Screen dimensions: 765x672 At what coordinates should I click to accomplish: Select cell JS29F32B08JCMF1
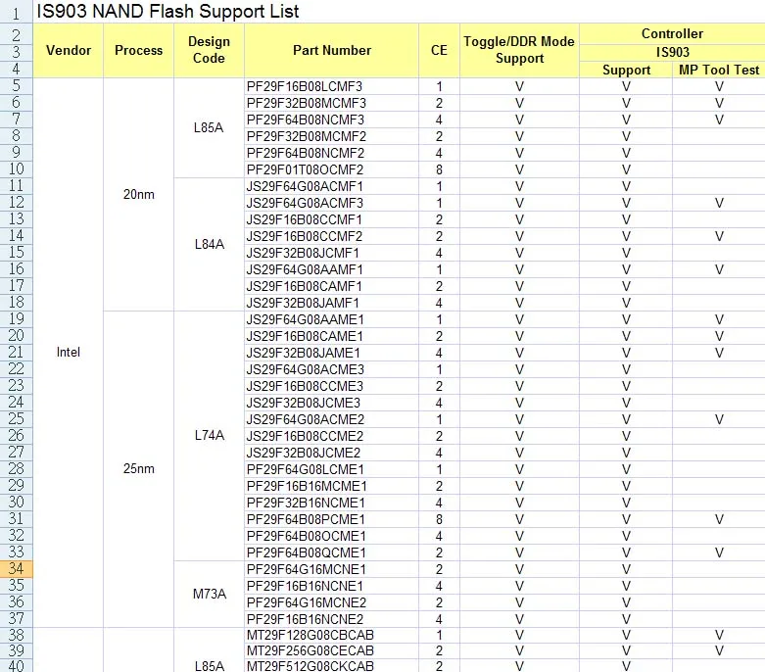point(331,253)
